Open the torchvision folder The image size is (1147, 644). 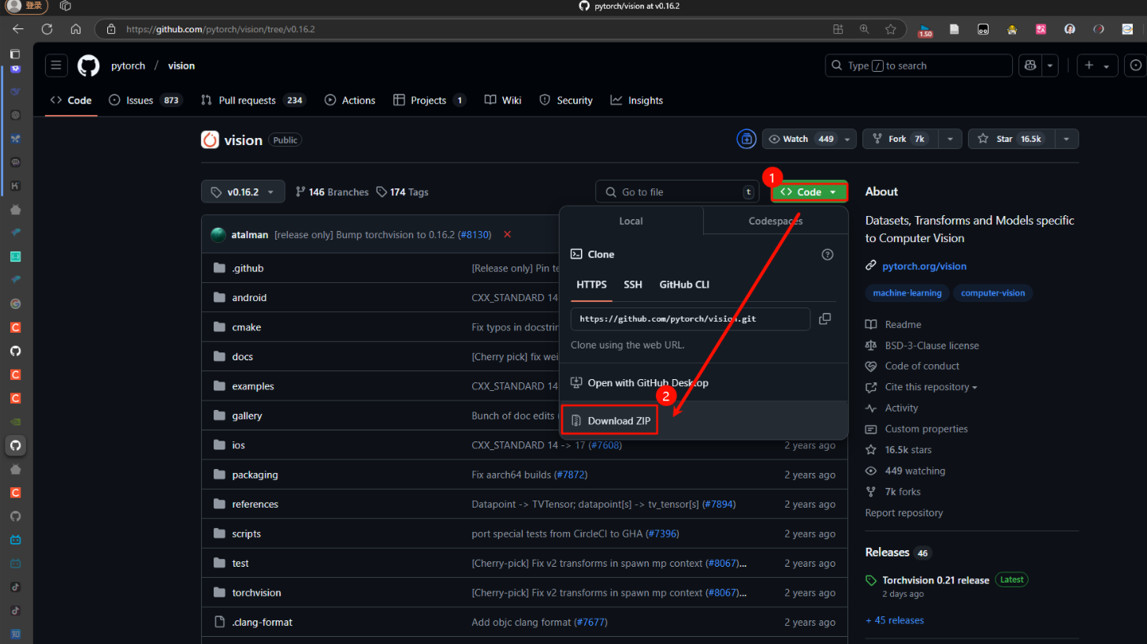tap(256, 593)
